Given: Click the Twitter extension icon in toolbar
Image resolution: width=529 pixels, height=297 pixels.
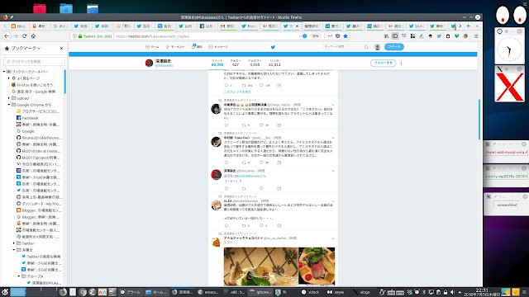Looking at the screenshot, I should coord(439,36).
